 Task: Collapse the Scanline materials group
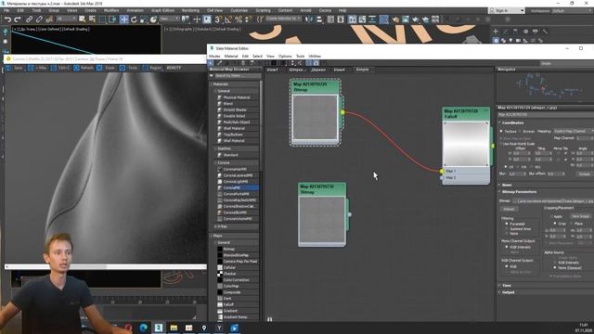pos(215,148)
